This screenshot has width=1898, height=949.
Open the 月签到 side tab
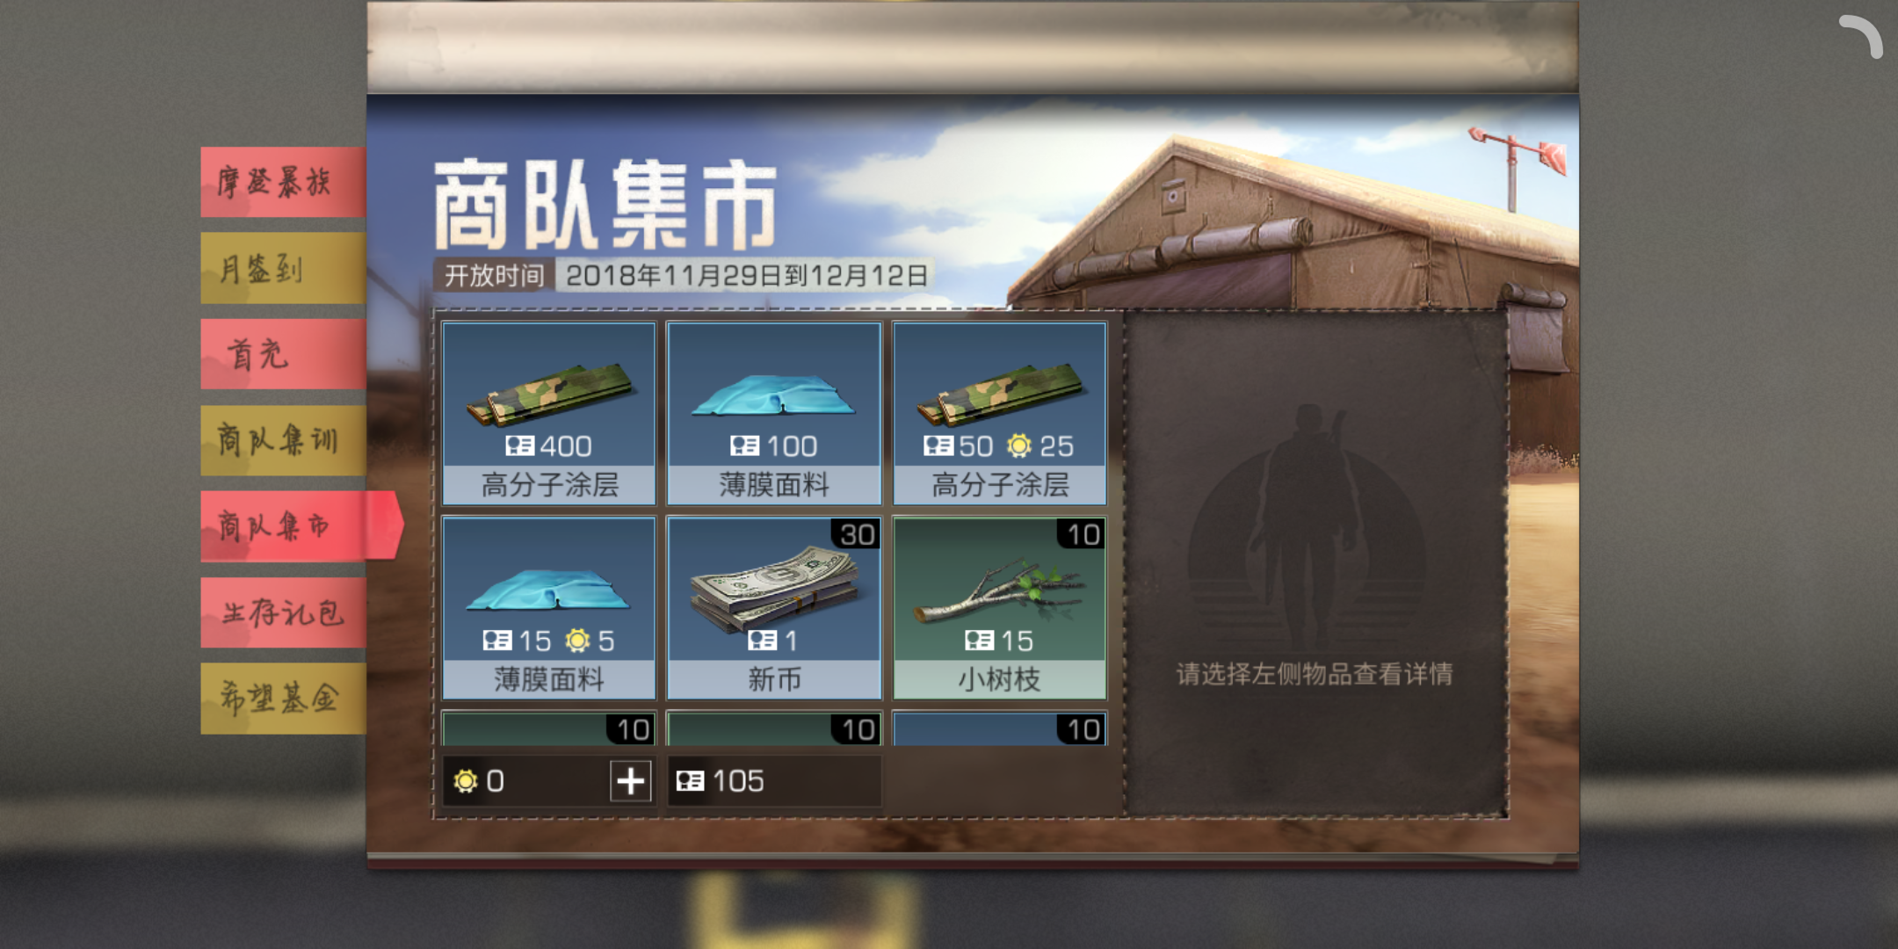pyautogui.click(x=283, y=268)
